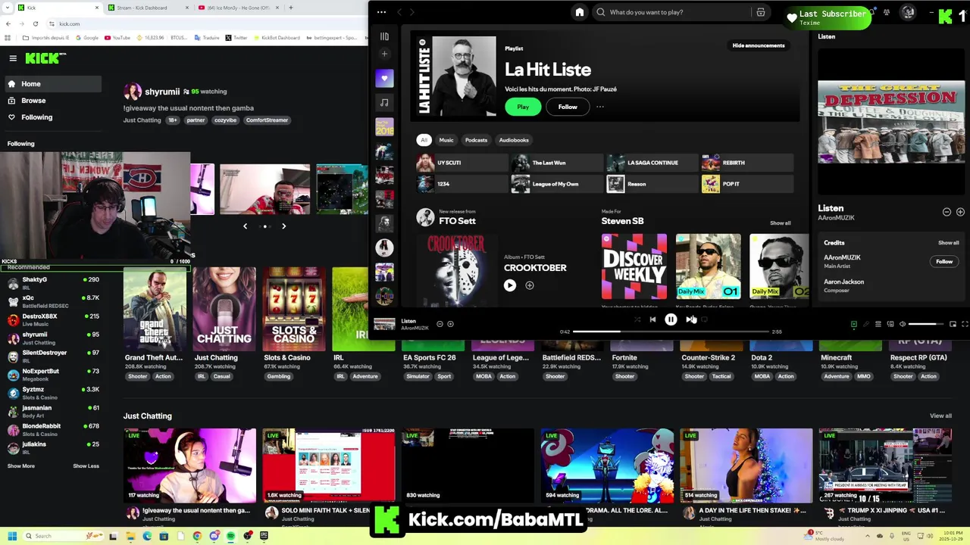Viewport: 970px width, 545px height.
Task: Skip to previous track in Spotify
Action: [652, 319]
